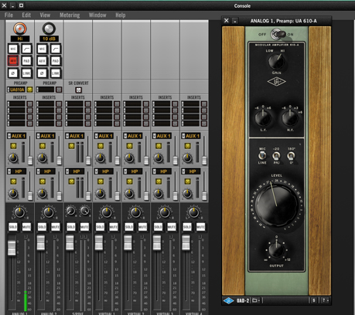The height and width of the screenshot is (315, 355).
Task: Flip the -20 PAD switch on UA 610-A plugin
Action: (x=276, y=155)
